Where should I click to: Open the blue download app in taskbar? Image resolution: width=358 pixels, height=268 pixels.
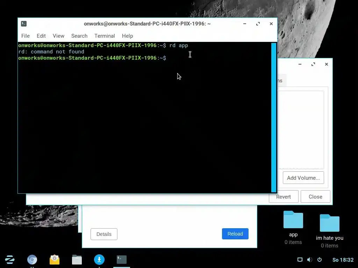point(99,260)
